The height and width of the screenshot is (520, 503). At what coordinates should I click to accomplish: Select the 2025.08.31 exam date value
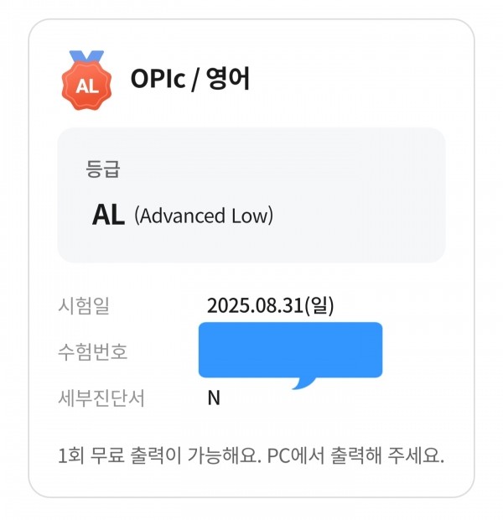coord(255,305)
